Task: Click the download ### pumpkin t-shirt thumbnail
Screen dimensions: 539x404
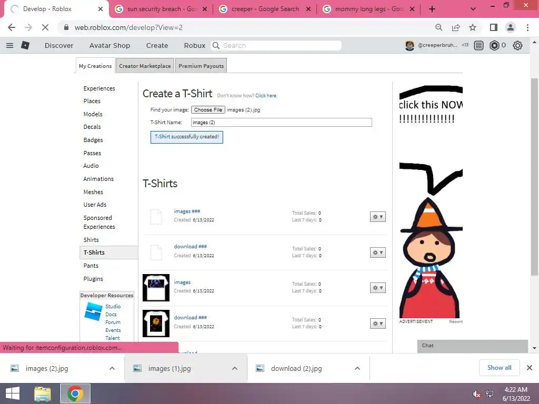Action: [x=156, y=324]
